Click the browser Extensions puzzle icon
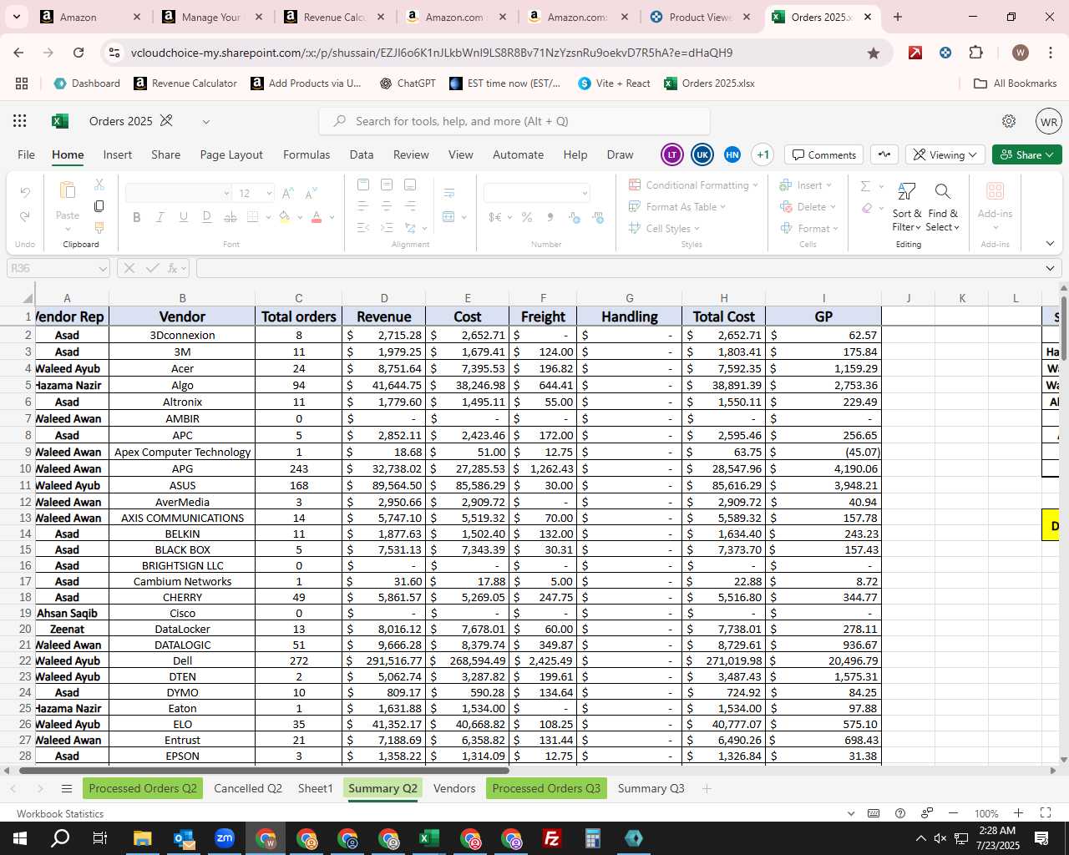Screen dimensions: 1069x855 (975, 53)
